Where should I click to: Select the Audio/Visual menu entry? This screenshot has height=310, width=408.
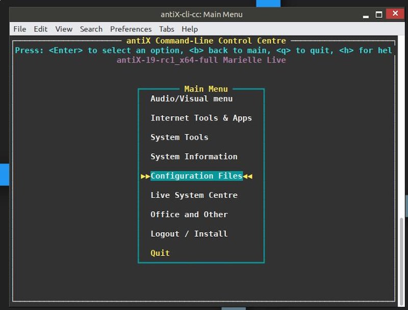pos(191,99)
